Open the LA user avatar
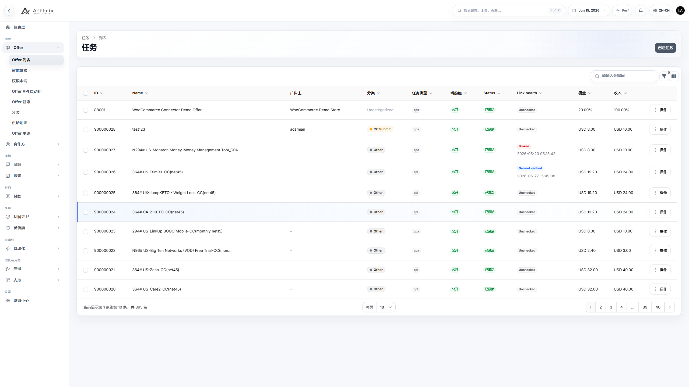 [680, 10]
